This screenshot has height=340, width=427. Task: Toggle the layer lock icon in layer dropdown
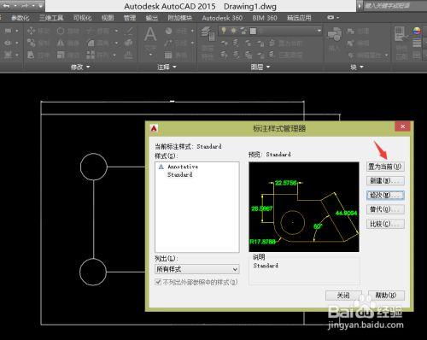(x=243, y=31)
